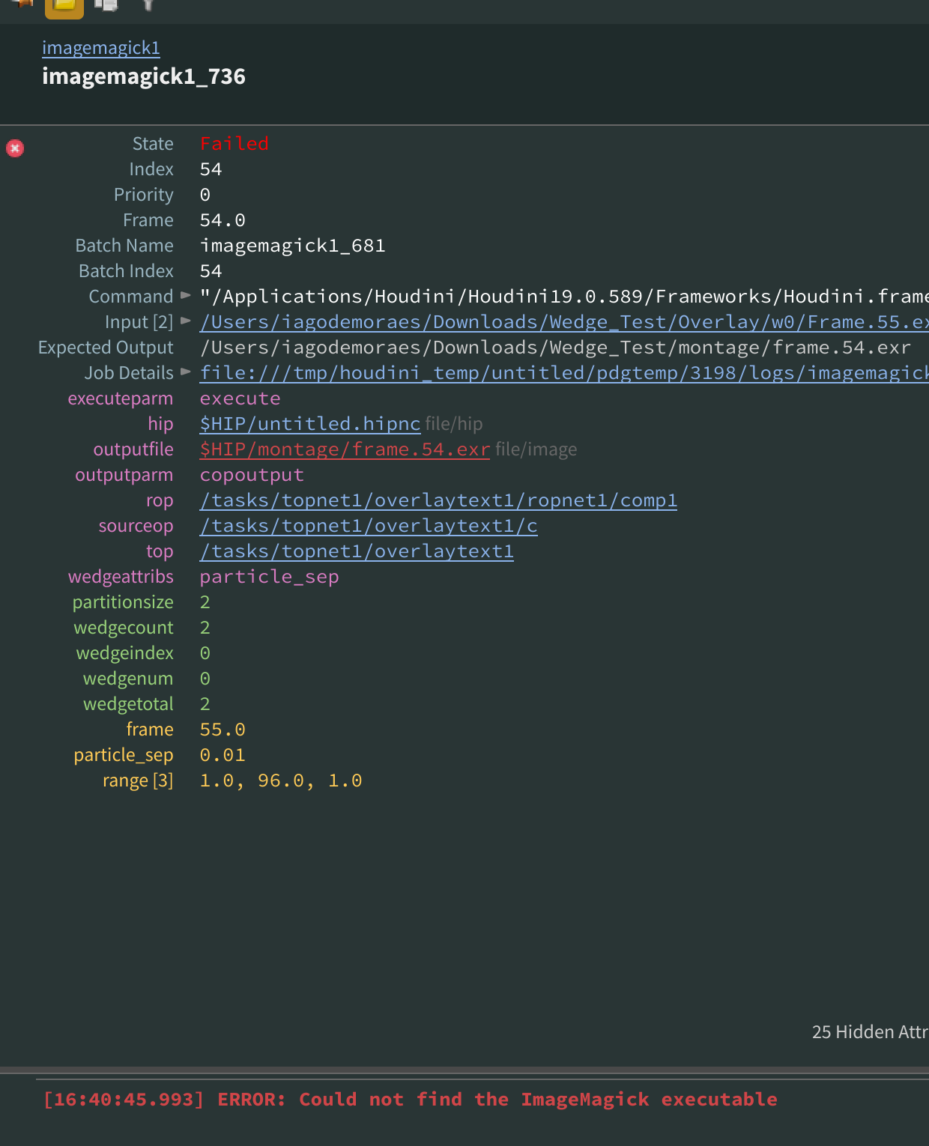Expand the Job Details arrow
Image resolution: width=929 pixels, height=1146 pixels.
(x=186, y=372)
